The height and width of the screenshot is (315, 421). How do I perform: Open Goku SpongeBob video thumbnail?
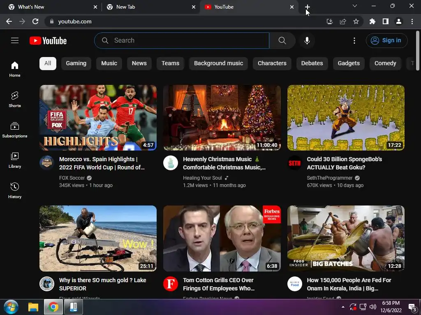coord(346,118)
